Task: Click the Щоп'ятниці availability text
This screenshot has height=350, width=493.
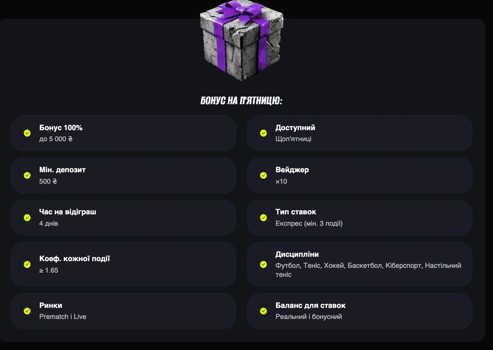Action: click(293, 139)
